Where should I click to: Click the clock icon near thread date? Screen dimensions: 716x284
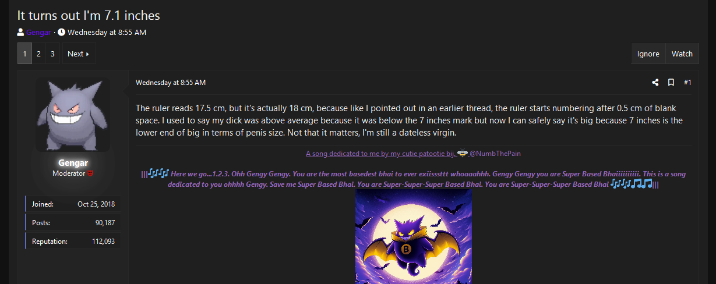tap(62, 33)
